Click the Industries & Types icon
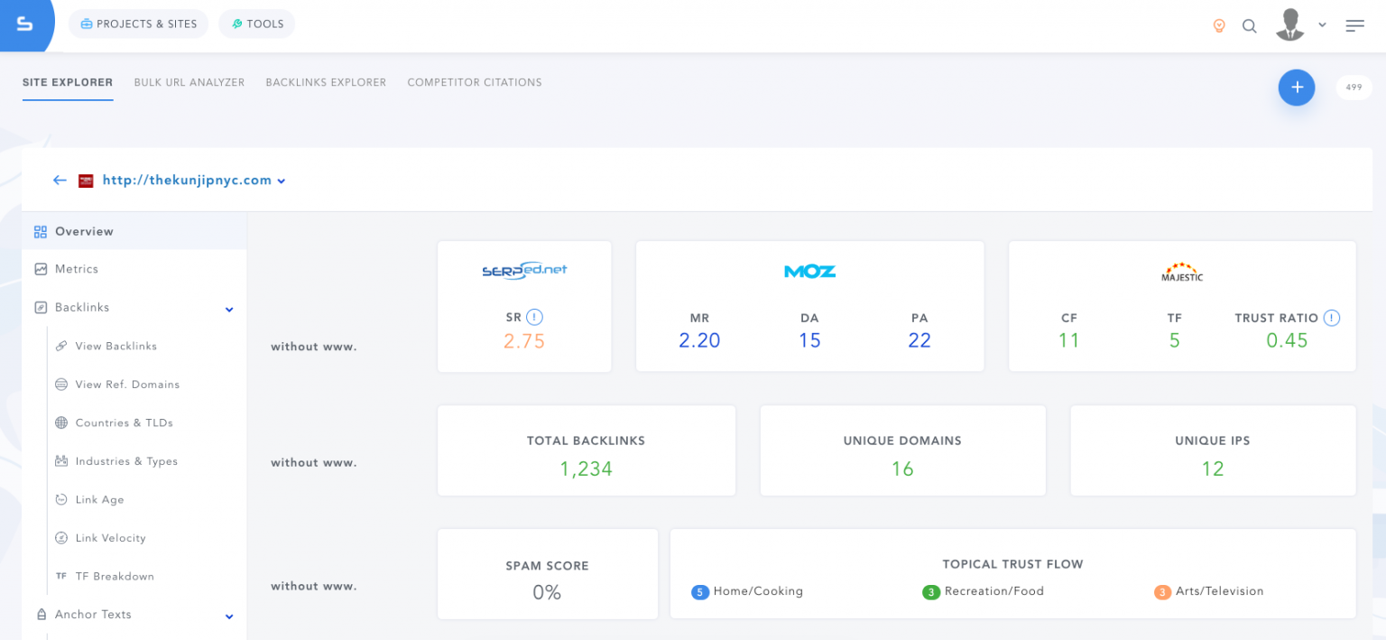This screenshot has height=640, width=1386. (61, 461)
